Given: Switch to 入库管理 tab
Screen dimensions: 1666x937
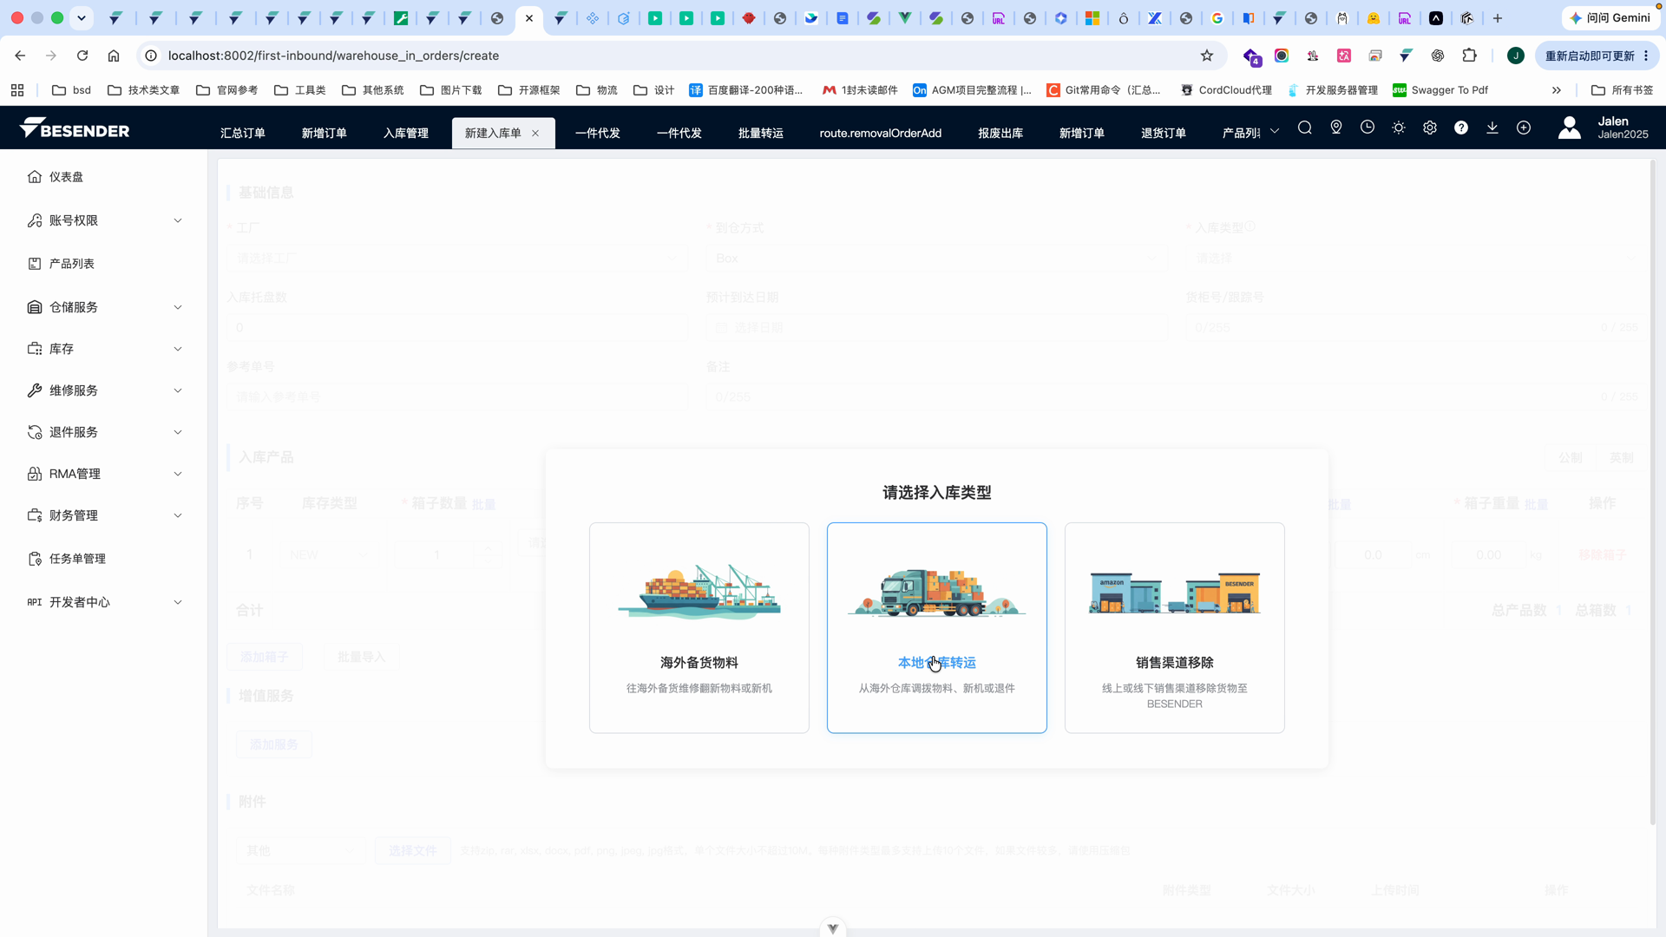Looking at the screenshot, I should click(x=406, y=133).
